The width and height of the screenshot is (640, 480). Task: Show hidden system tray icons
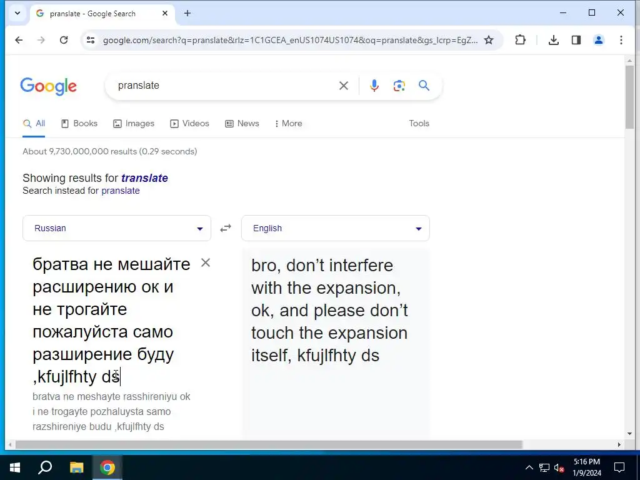pos(529,467)
